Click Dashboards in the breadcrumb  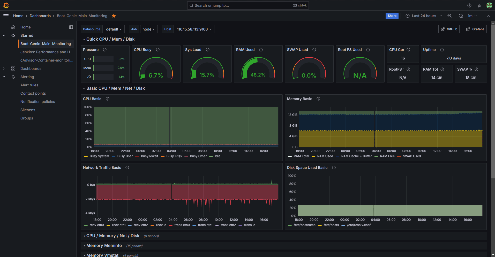point(40,16)
